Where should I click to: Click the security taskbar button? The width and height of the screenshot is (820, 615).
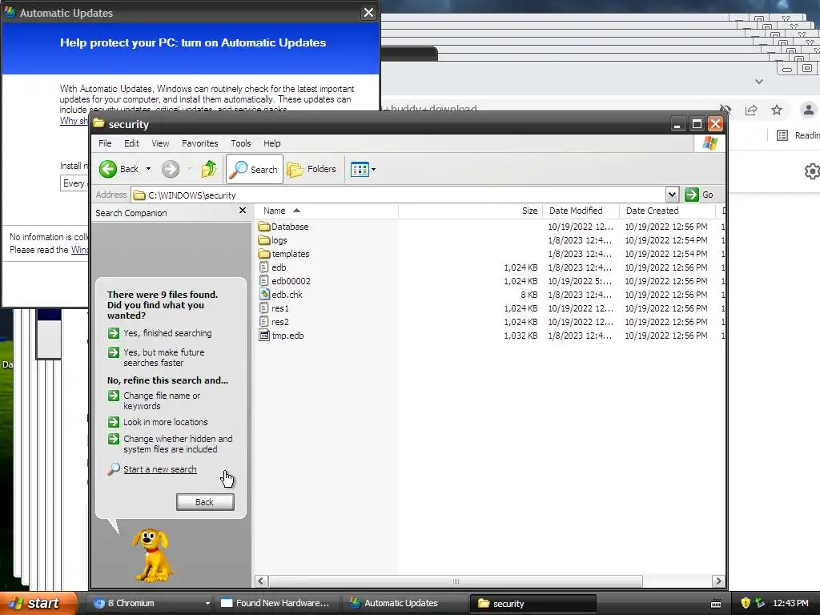coord(533,604)
